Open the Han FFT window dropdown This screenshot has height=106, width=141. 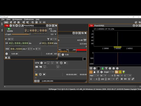[x=94, y=76]
